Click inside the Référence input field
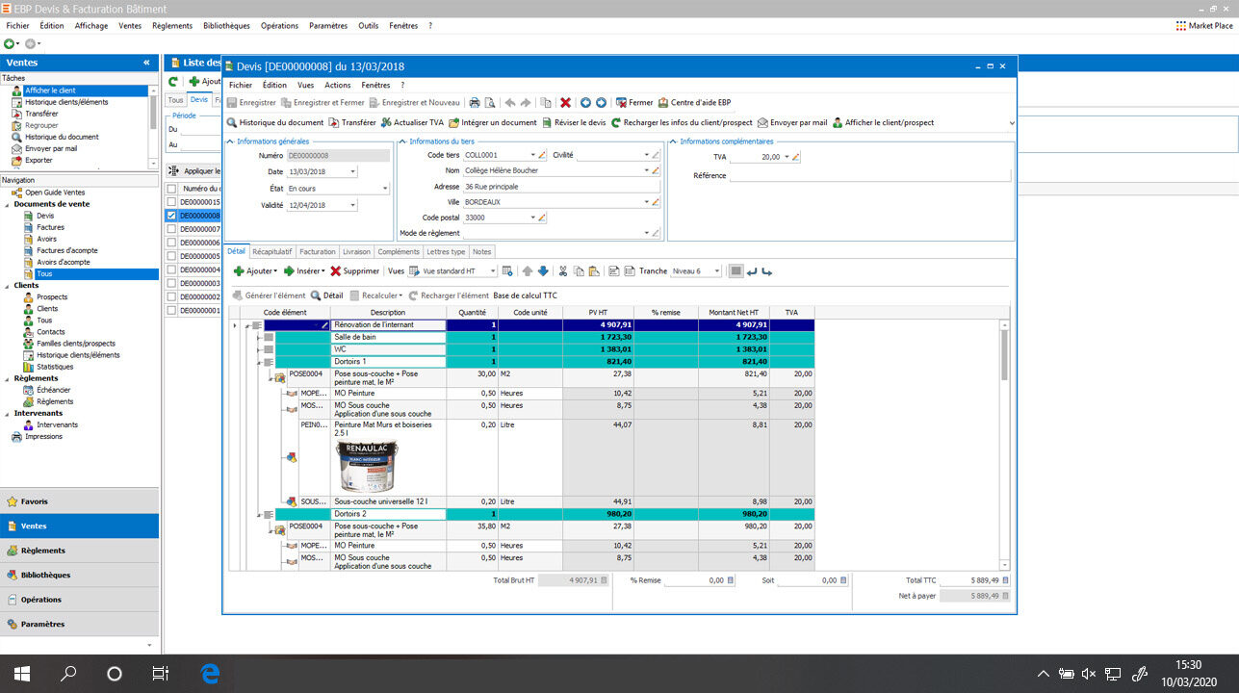Image resolution: width=1239 pixels, height=693 pixels. coord(866,174)
